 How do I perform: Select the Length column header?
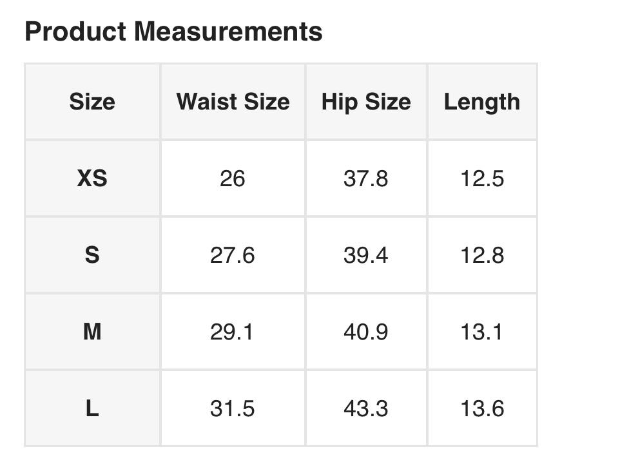[481, 102]
